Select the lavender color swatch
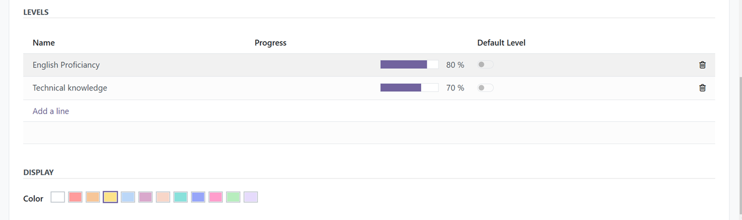The width and height of the screenshot is (742, 220). (251, 197)
